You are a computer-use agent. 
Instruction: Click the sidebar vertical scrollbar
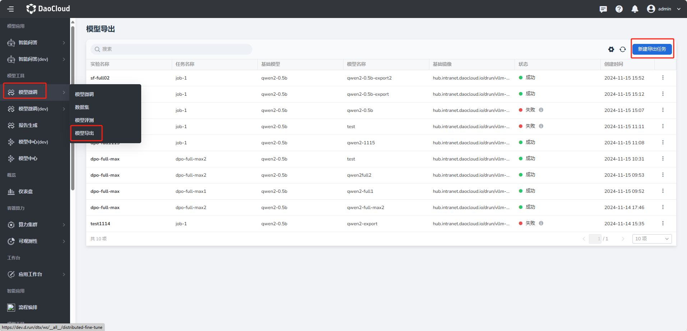(x=73, y=108)
